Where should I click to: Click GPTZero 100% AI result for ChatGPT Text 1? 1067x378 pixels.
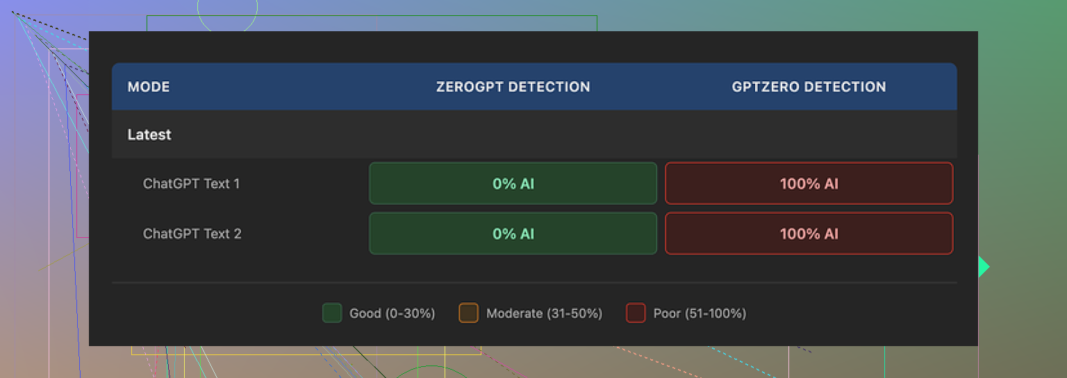pos(809,184)
